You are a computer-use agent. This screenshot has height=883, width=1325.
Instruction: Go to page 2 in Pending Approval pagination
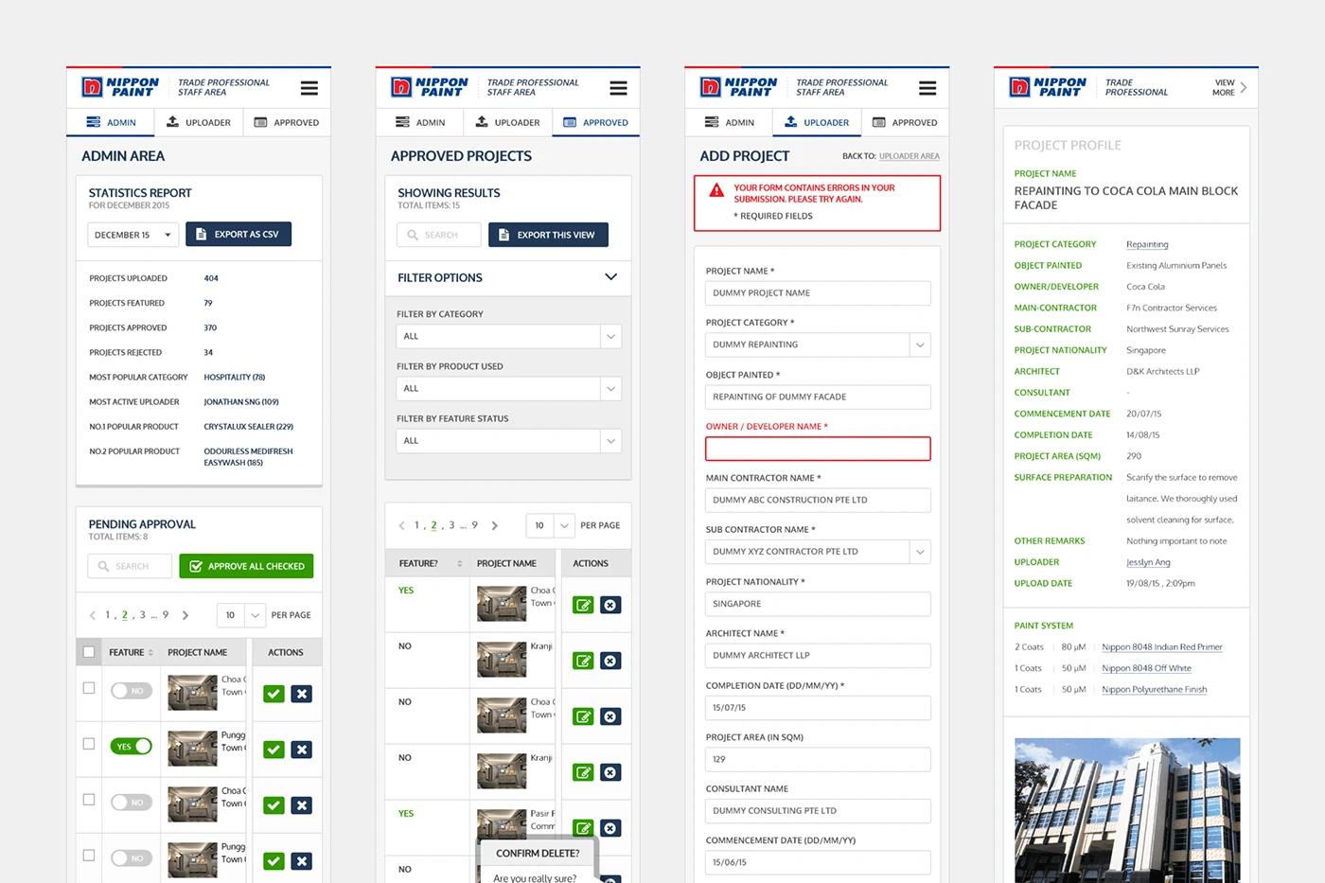coord(125,615)
